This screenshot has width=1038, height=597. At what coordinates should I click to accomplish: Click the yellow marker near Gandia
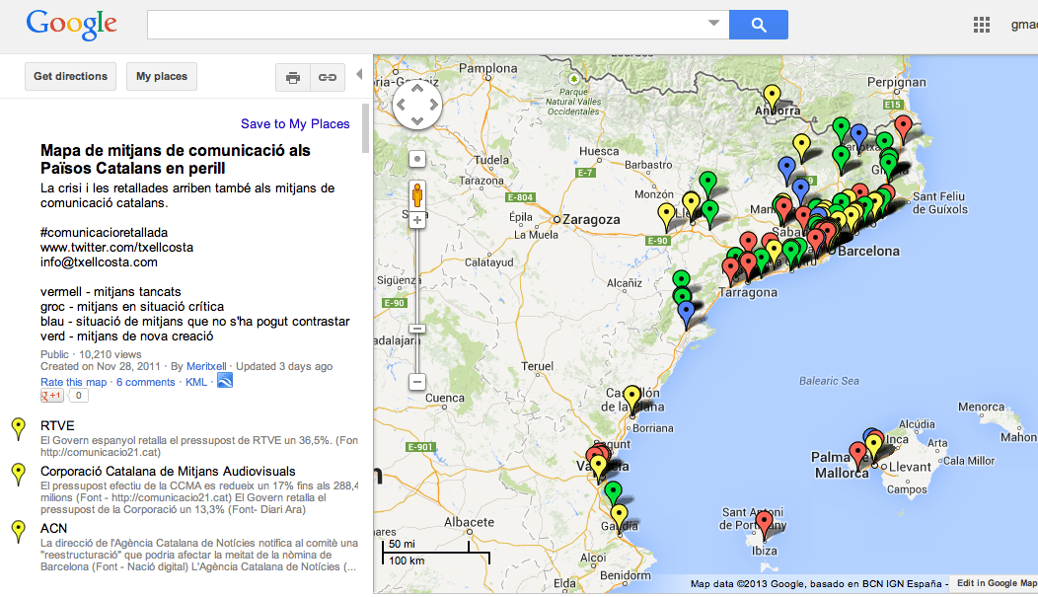pyautogui.click(x=619, y=516)
